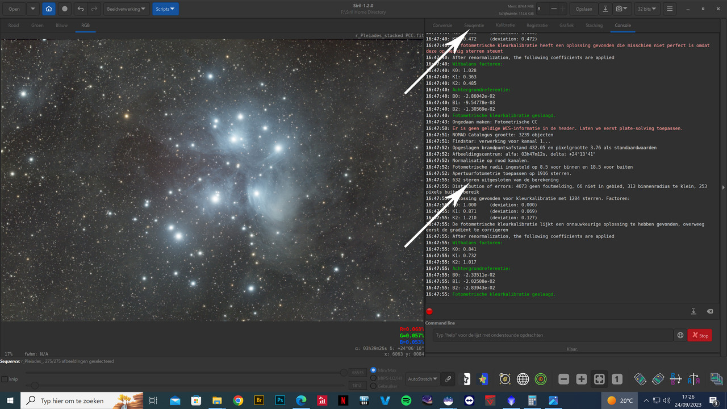Fit the image to the window
The image size is (727, 409).
pyautogui.click(x=599, y=379)
